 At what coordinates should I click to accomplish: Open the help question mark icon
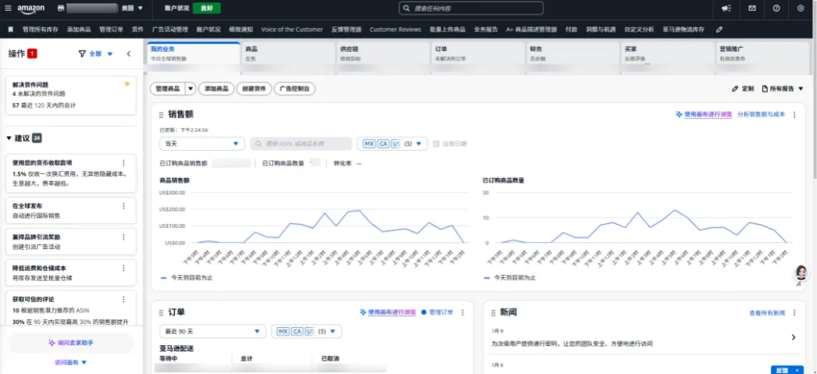point(776,9)
